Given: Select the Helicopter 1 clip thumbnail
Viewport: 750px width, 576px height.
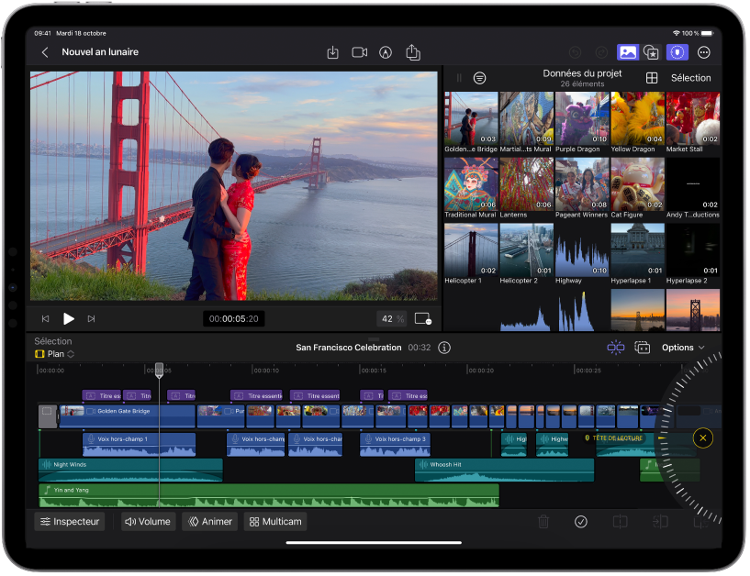Looking at the screenshot, I should 471,251.
